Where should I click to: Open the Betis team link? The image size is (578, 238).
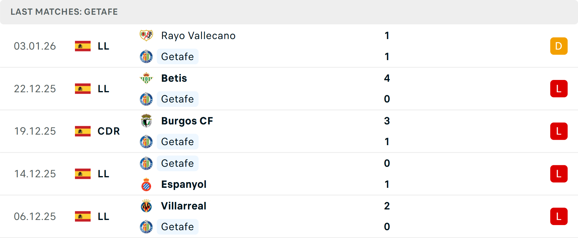point(174,78)
